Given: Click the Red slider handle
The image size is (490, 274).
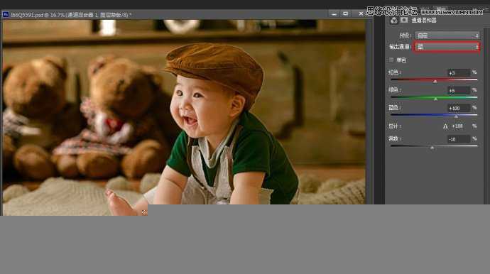Looking at the screenshot, I should (x=435, y=82).
